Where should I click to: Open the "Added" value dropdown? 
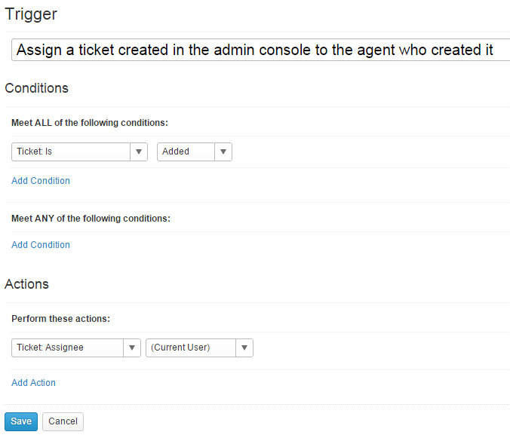point(186,152)
